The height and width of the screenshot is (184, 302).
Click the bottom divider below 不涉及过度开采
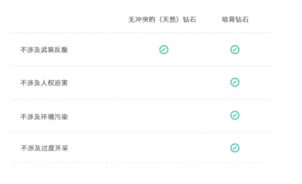[141, 163]
